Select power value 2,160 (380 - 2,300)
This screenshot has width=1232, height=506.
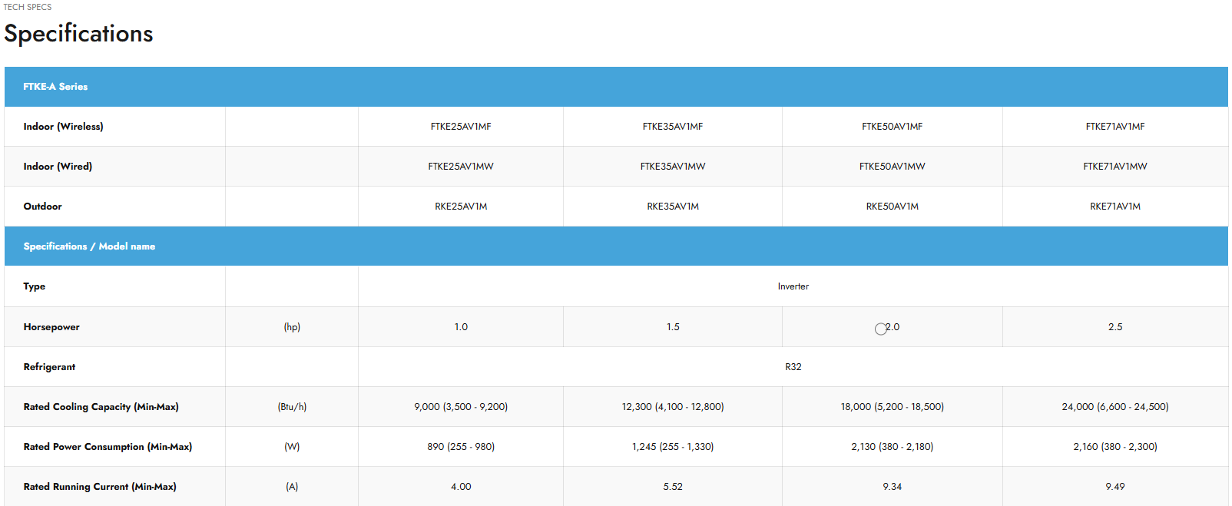1115,447
